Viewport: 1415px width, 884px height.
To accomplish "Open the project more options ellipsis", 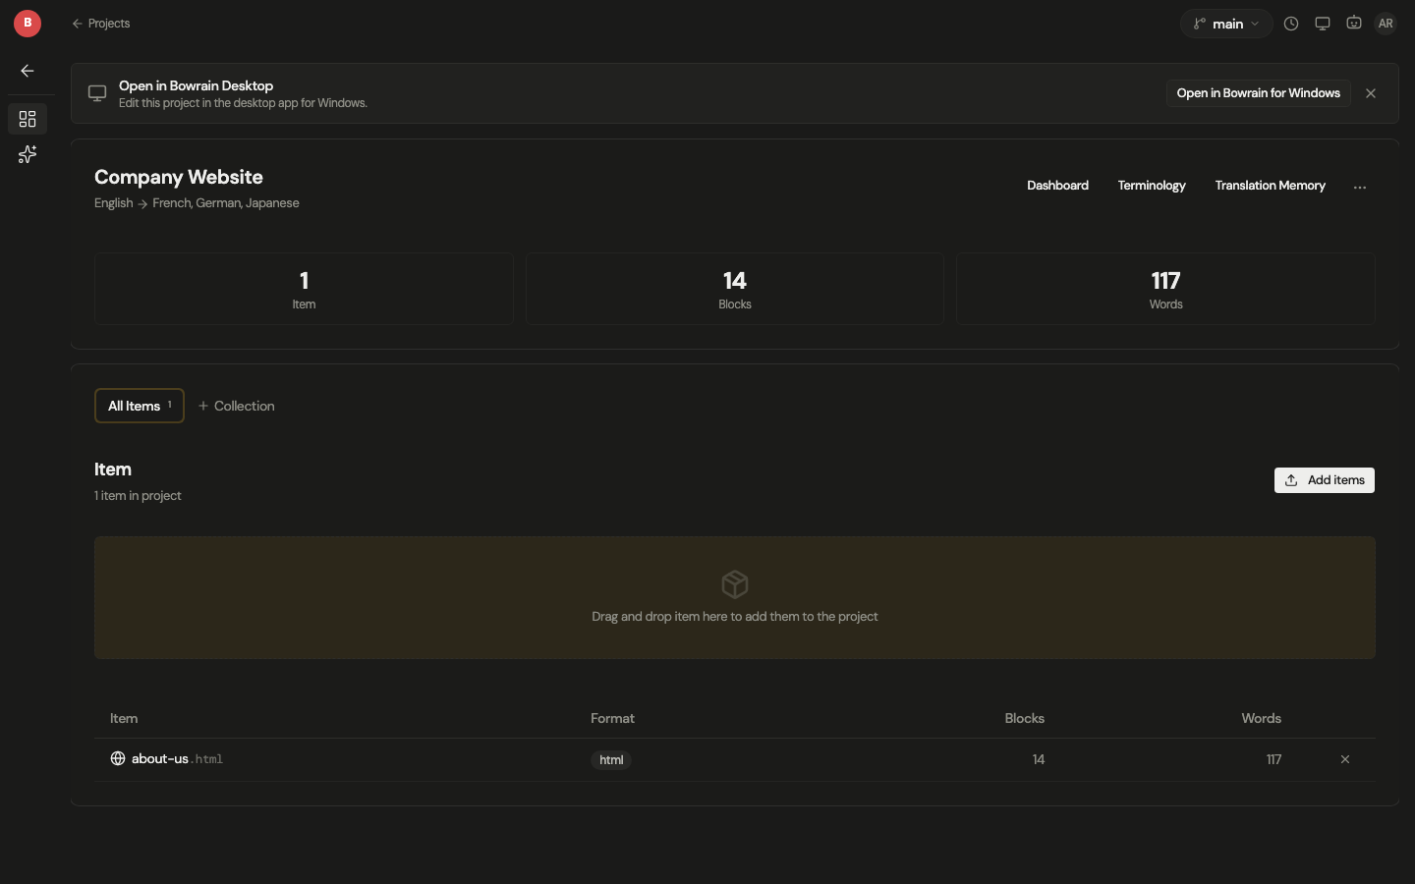I will coord(1360,187).
